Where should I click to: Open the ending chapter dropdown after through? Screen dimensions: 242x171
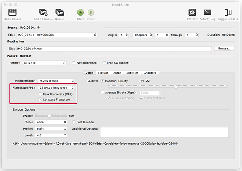click(x=192, y=35)
